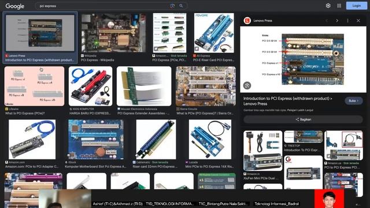This screenshot has width=370, height=208.
Task: Open Pelajari Lebih Lanjut link
Action: point(300,110)
